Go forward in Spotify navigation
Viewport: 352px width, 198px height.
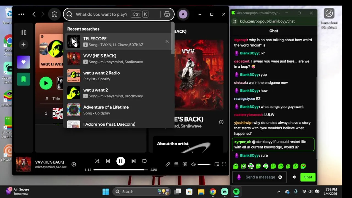click(x=43, y=14)
